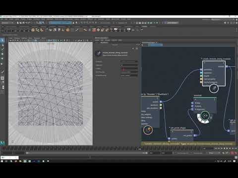Viewport: 238px width, 178px height.
Task: Collapse create_strands_along_normals node via header arrow
Action: 204,63
